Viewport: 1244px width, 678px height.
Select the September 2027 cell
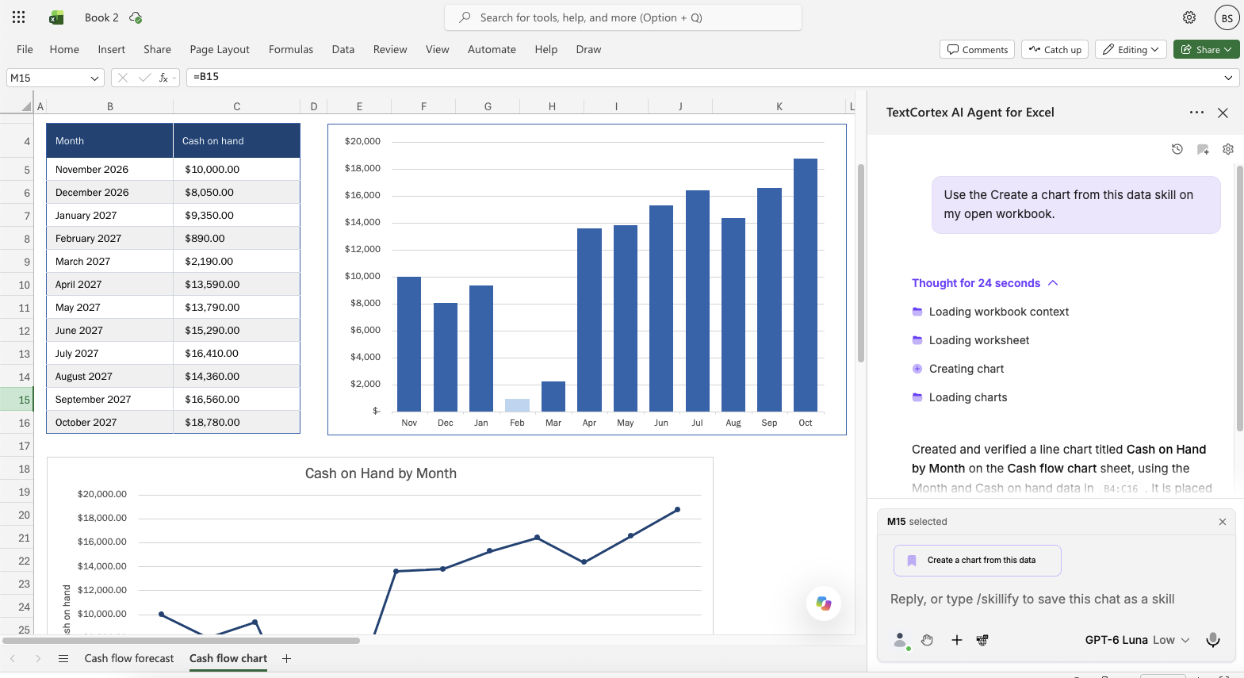click(x=109, y=400)
